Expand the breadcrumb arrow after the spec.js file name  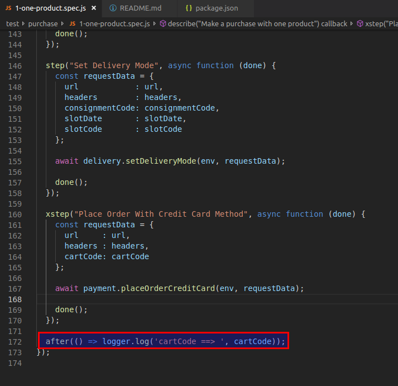tap(154, 23)
